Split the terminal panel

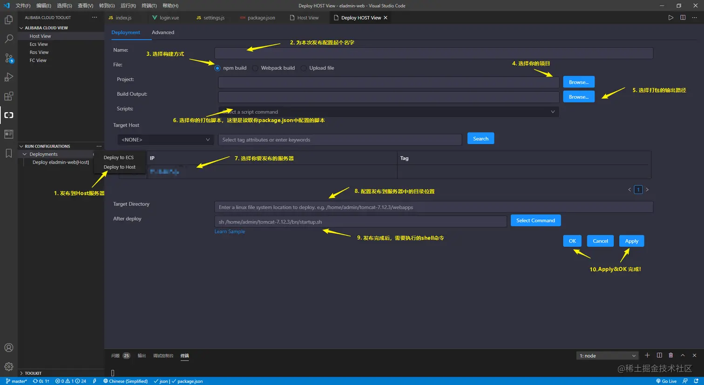coord(659,355)
